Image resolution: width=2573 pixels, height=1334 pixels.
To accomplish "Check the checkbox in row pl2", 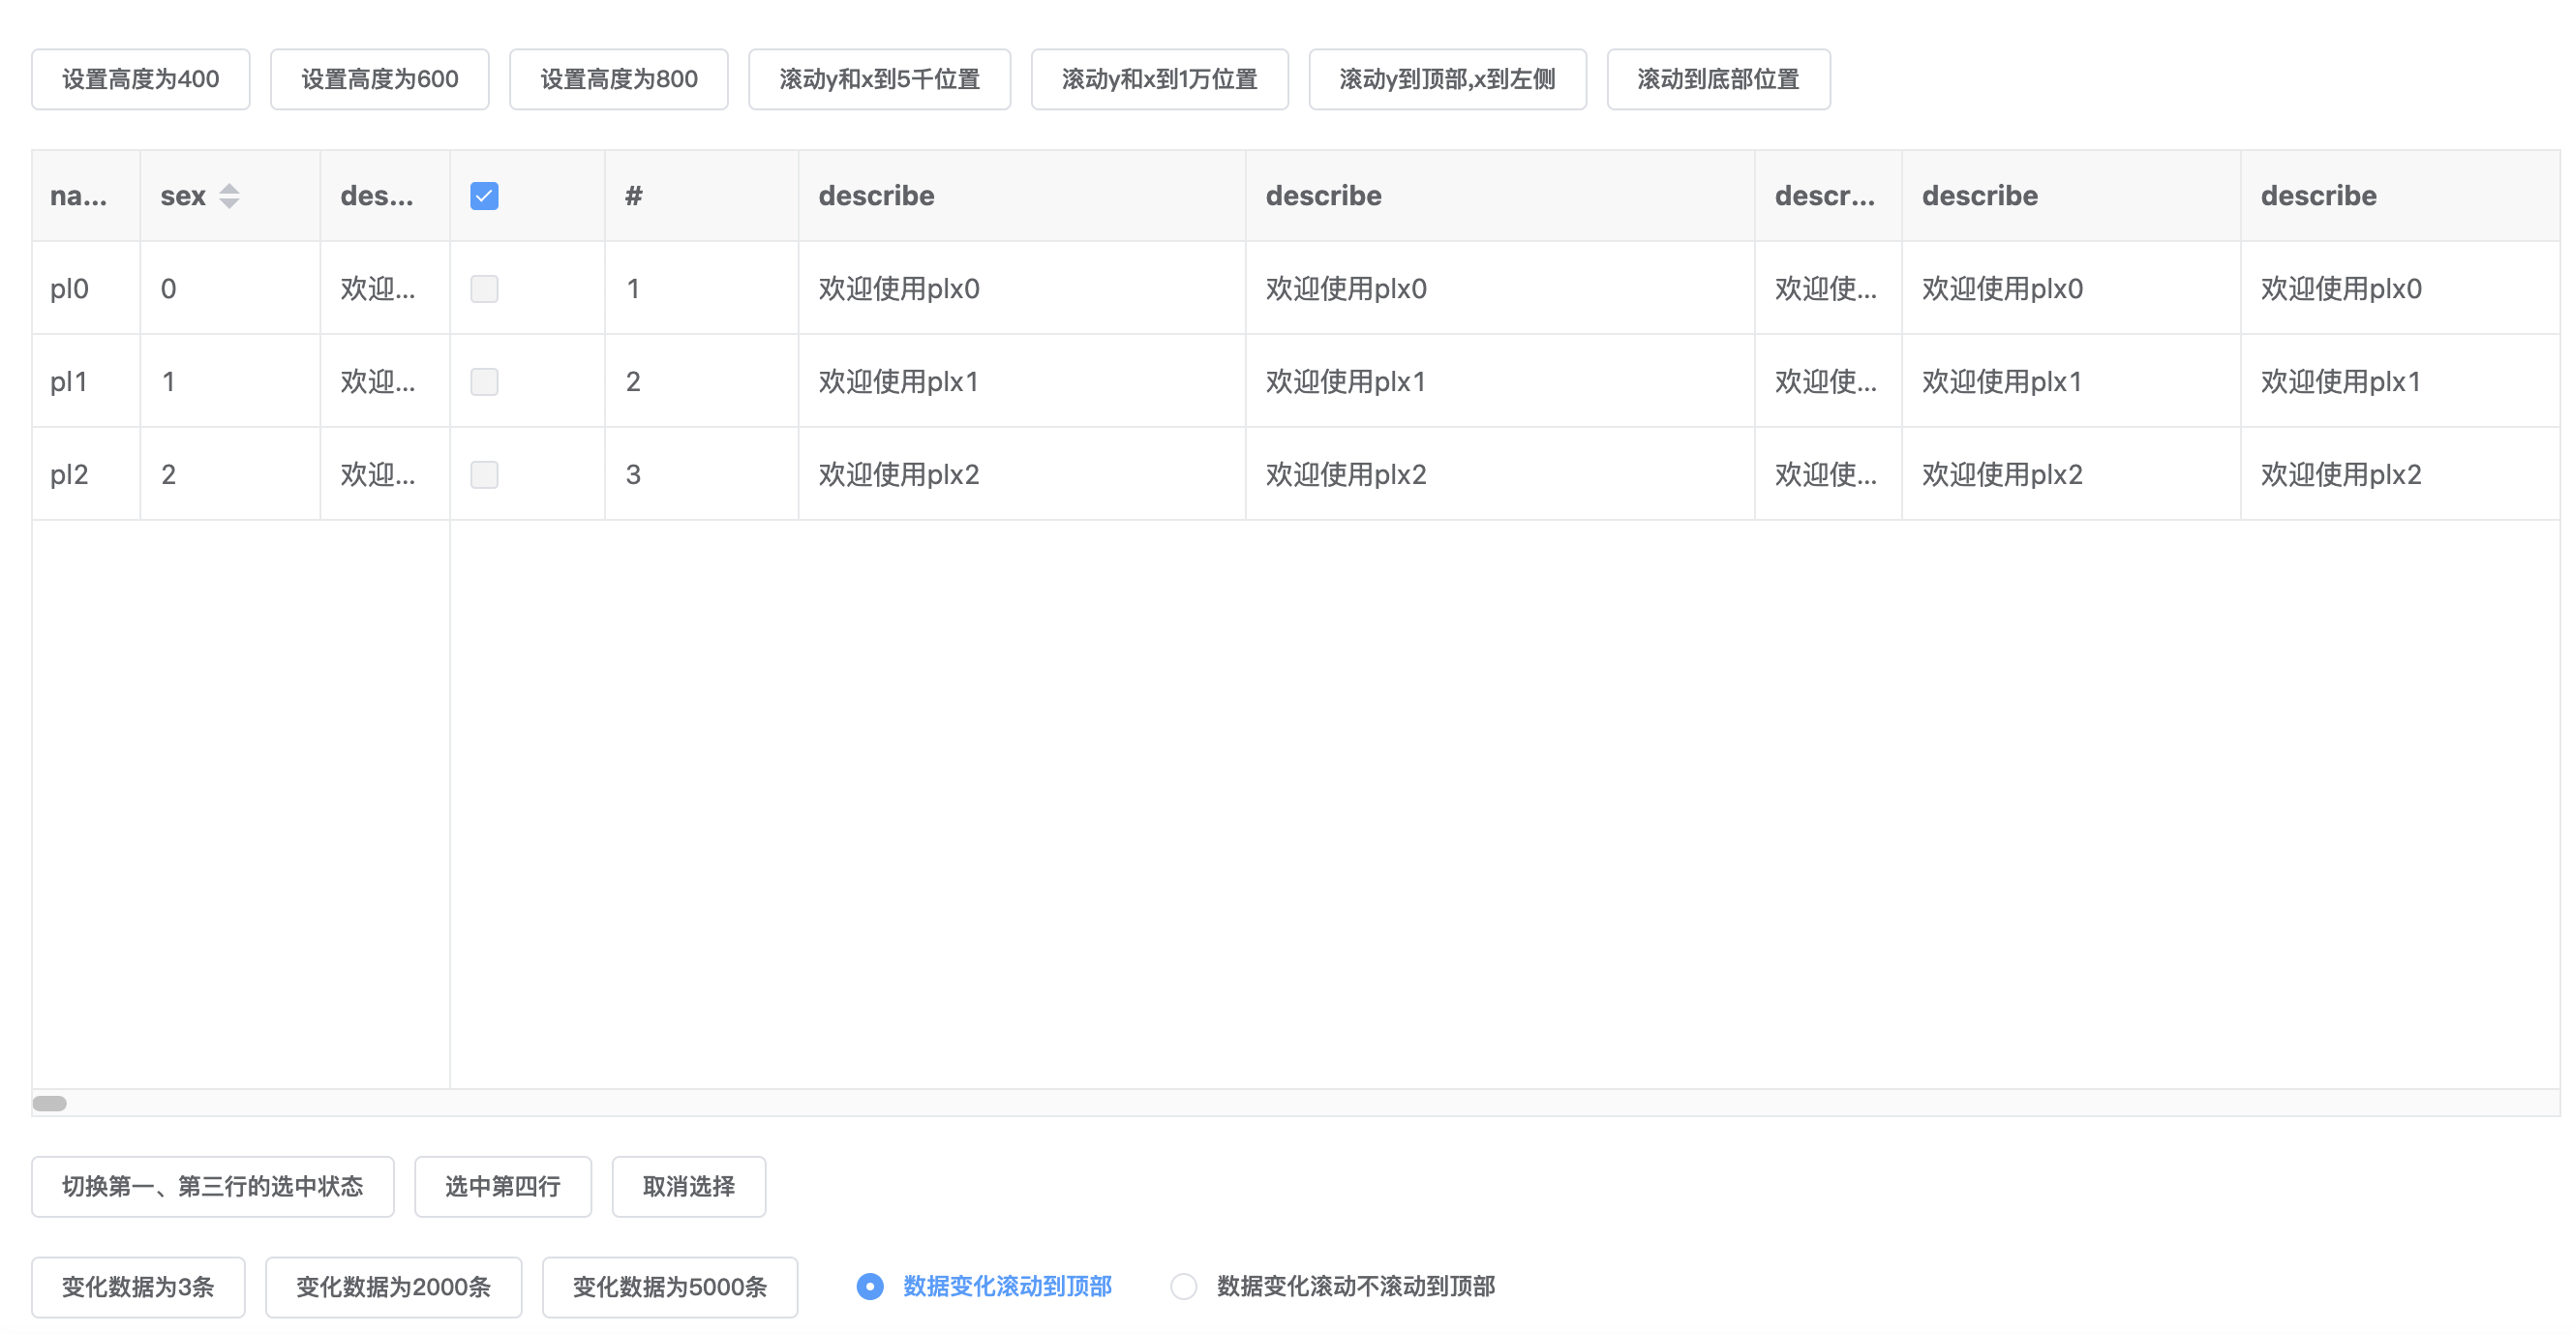I will [x=483, y=473].
